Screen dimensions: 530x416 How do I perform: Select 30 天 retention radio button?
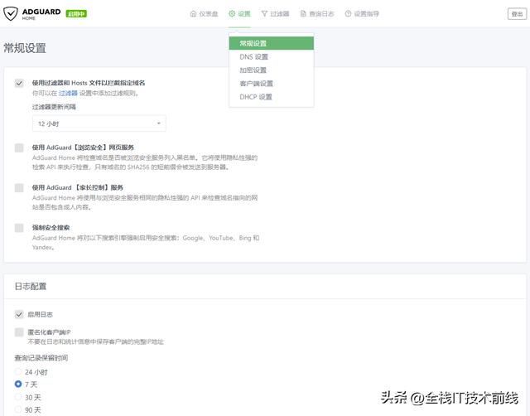[x=18, y=397]
